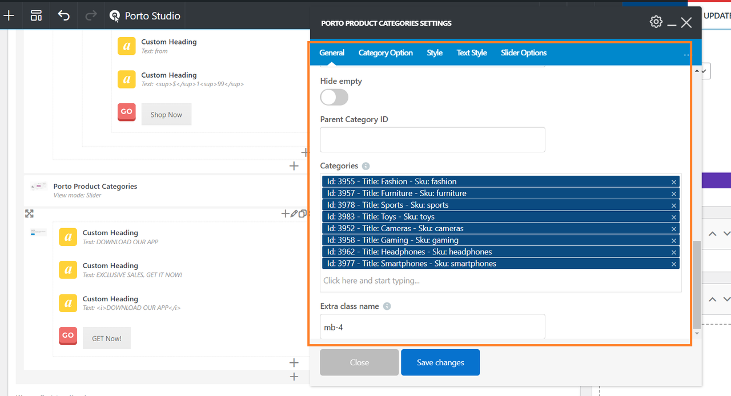Click the pencil edit row icon
Image resolution: width=731 pixels, height=396 pixels.
coord(294,214)
